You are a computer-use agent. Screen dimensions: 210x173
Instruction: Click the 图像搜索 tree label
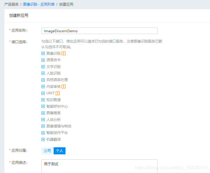tap(53, 113)
